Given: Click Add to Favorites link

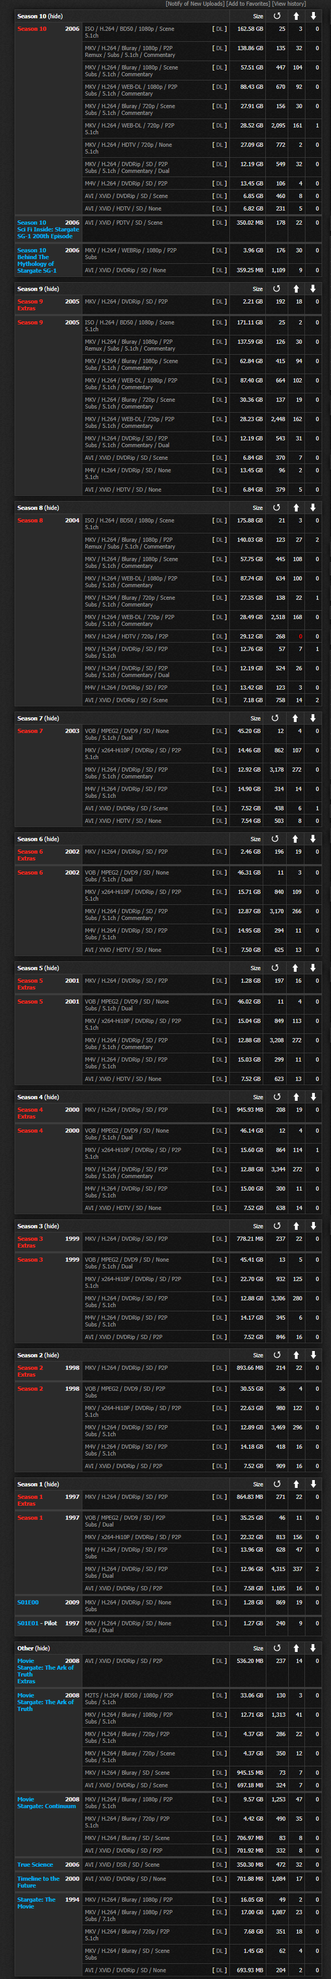Looking at the screenshot, I should click(x=248, y=4).
